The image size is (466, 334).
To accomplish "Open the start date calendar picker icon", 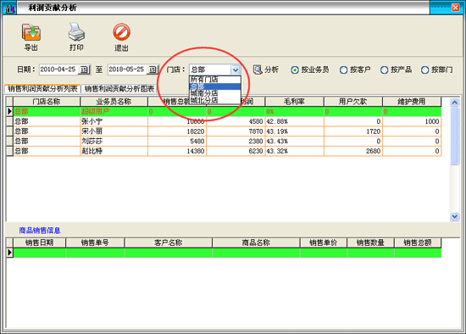I will 85,70.
